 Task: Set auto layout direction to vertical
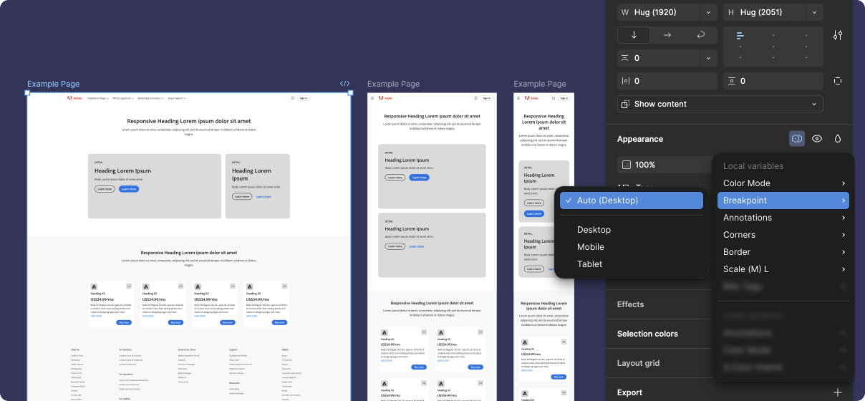click(x=634, y=35)
